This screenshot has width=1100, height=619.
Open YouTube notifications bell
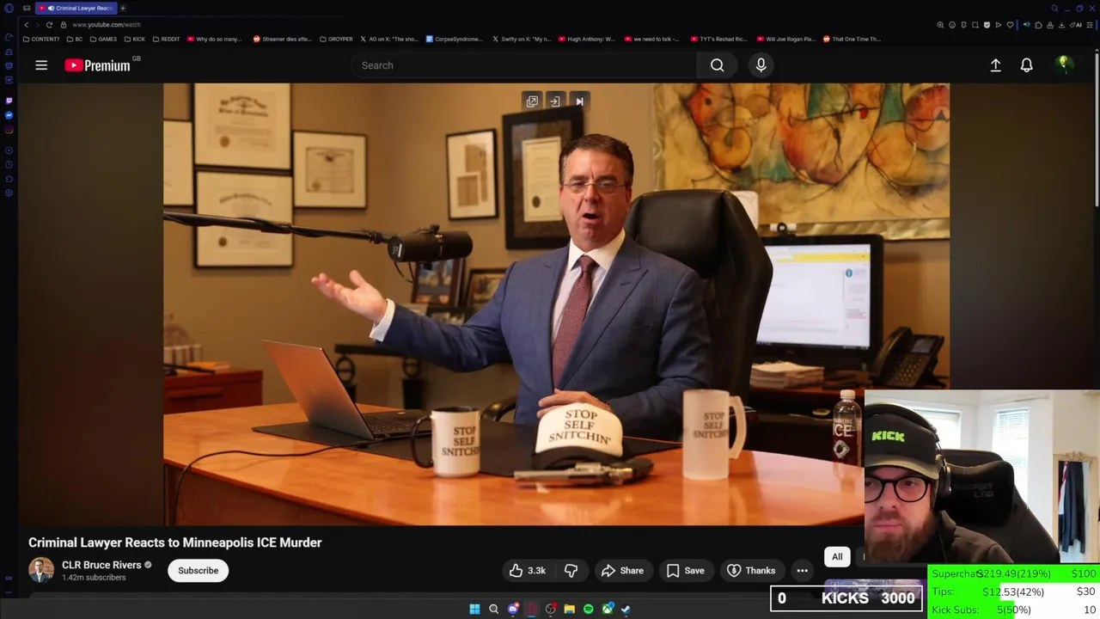(x=1026, y=65)
